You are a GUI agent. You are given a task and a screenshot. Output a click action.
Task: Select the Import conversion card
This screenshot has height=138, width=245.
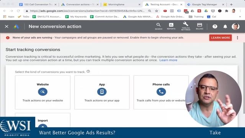[42, 120]
